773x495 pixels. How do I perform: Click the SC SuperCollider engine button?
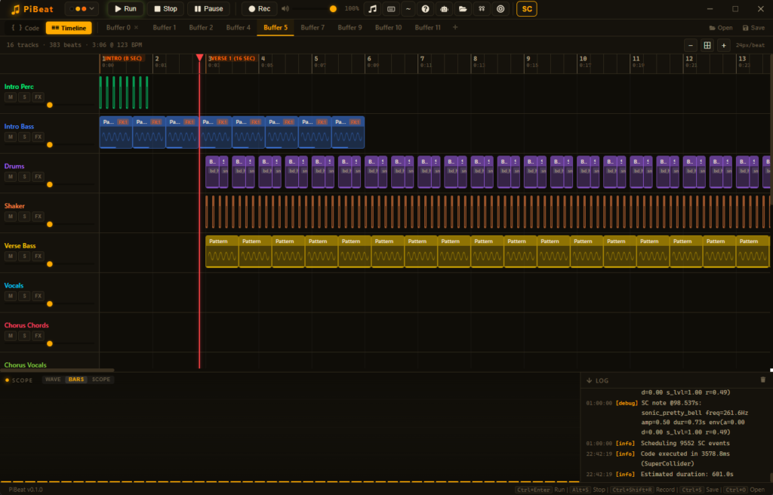[527, 9]
